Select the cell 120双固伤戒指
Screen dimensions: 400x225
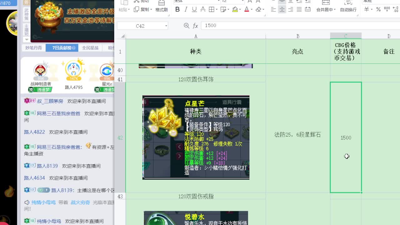coord(196,196)
